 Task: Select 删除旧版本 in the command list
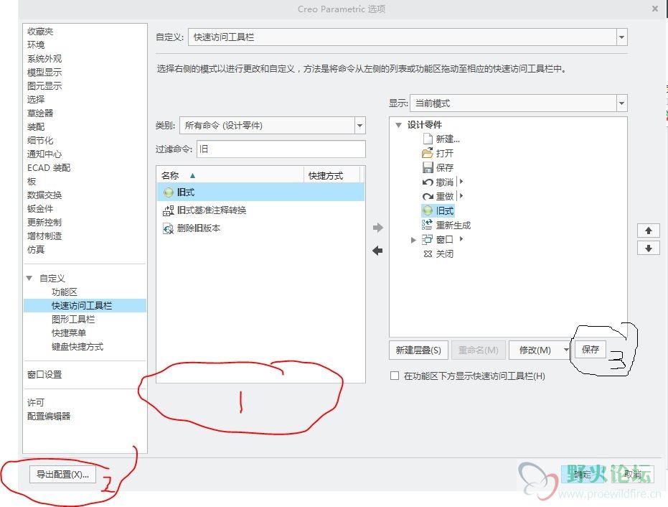[199, 228]
